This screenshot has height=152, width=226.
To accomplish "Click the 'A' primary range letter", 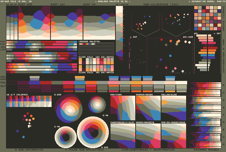I will click(224, 122).
